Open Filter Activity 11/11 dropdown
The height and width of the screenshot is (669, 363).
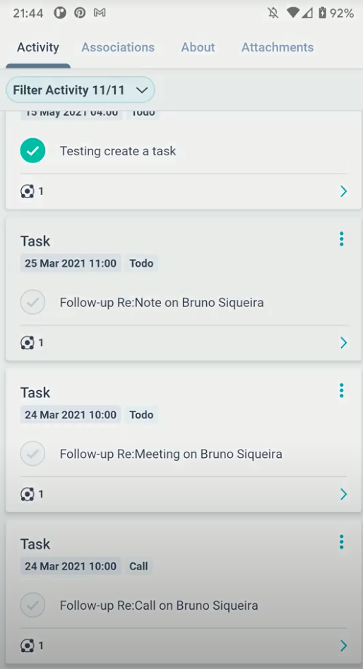[81, 90]
